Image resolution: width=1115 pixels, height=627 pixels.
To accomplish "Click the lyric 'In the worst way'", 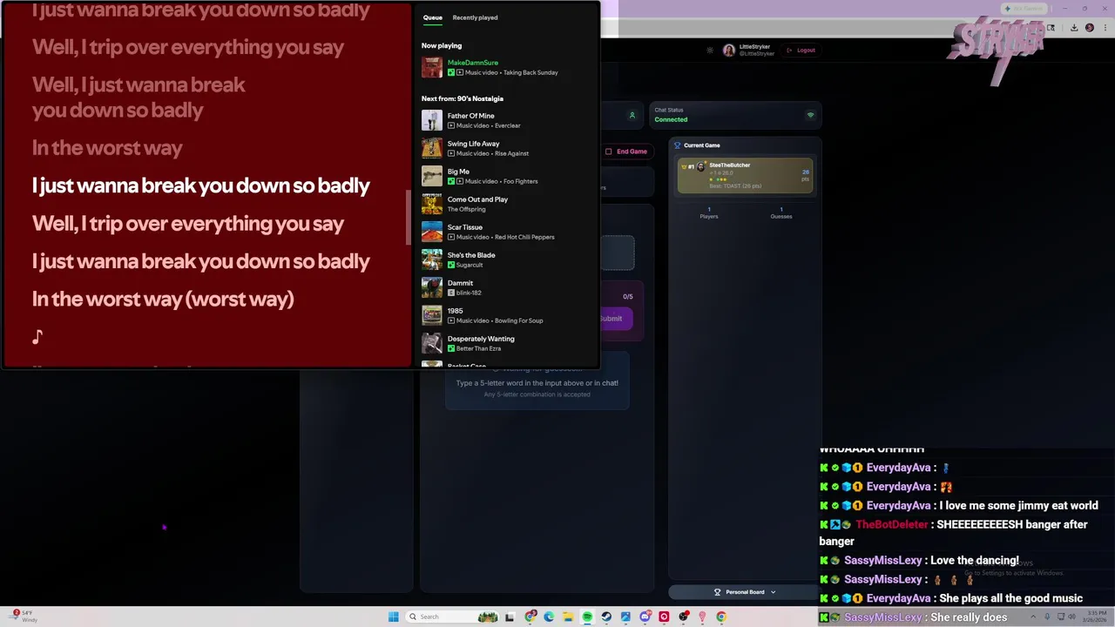I will pyautogui.click(x=107, y=147).
